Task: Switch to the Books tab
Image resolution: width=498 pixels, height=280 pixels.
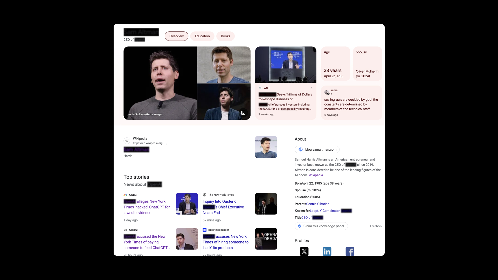Action: (x=225, y=36)
